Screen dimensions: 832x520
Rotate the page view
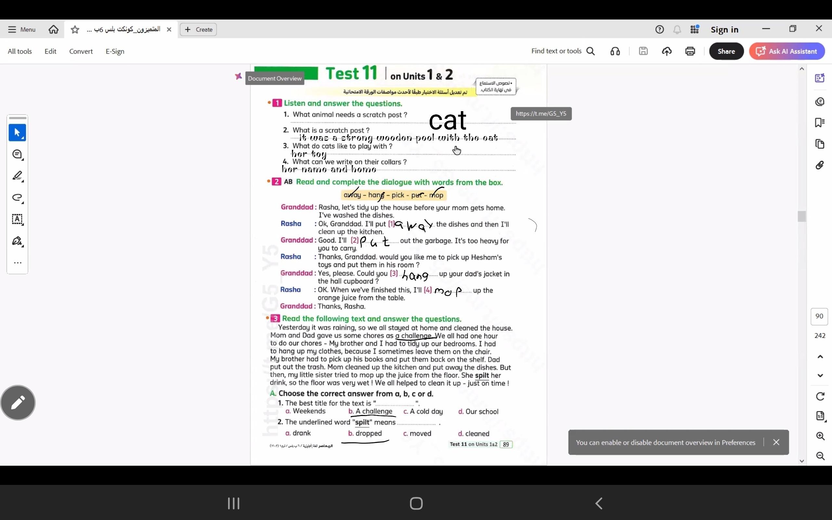pos(820,396)
